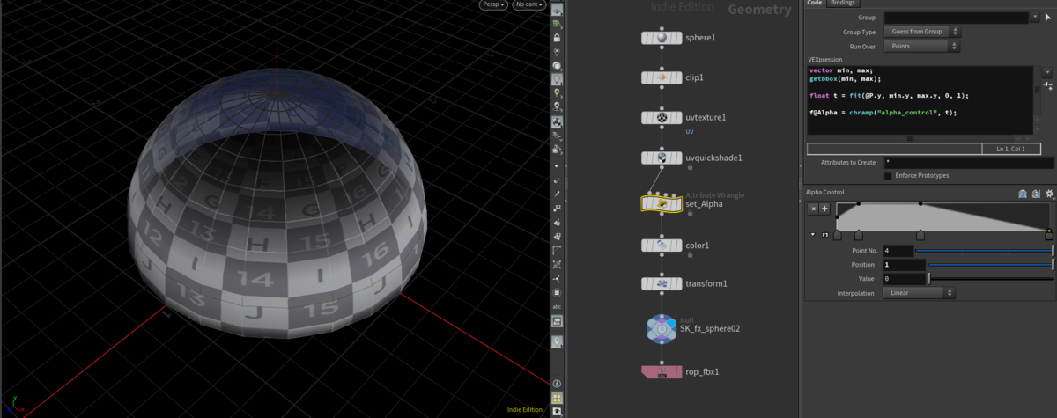Switch to the Bindings tab

(x=843, y=4)
